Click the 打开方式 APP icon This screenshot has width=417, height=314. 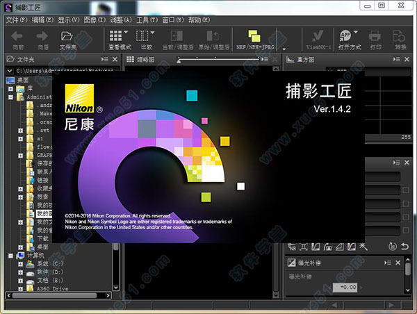click(x=345, y=35)
